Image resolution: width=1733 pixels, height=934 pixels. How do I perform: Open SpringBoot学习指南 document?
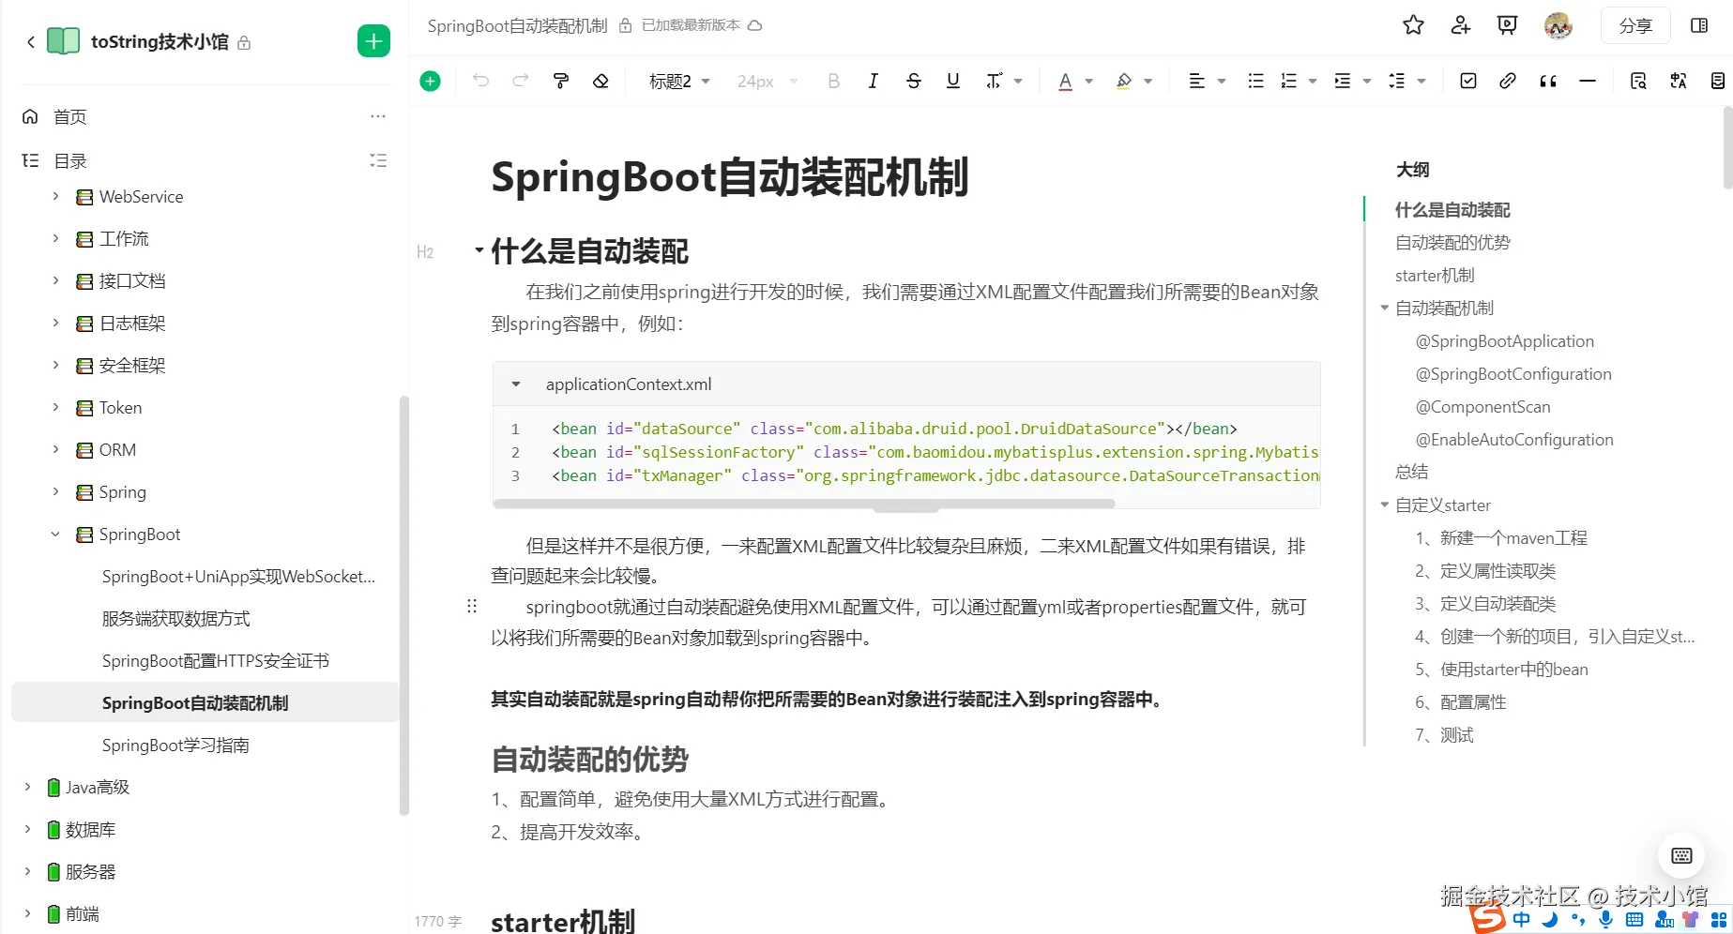coord(175,745)
